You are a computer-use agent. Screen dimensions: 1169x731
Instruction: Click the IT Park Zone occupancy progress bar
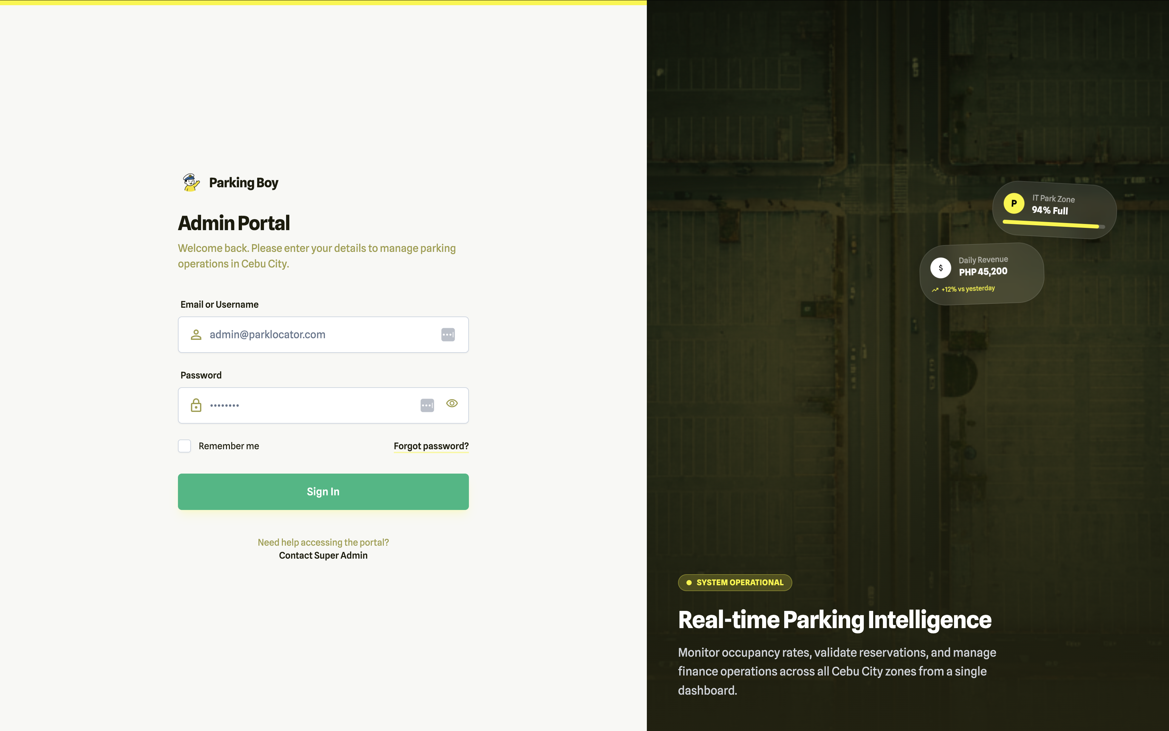pos(1053,224)
